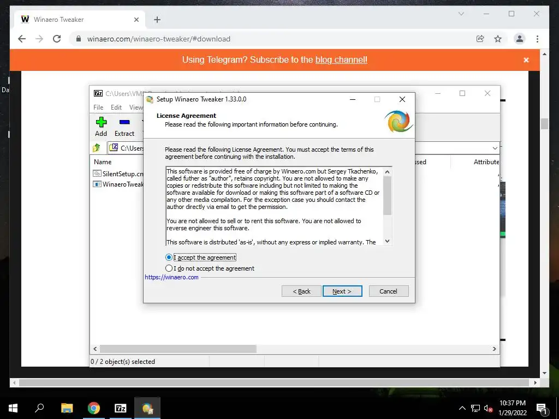Open Chrome tab search chevron
The width and height of the screenshot is (559, 419).
pos(461,14)
